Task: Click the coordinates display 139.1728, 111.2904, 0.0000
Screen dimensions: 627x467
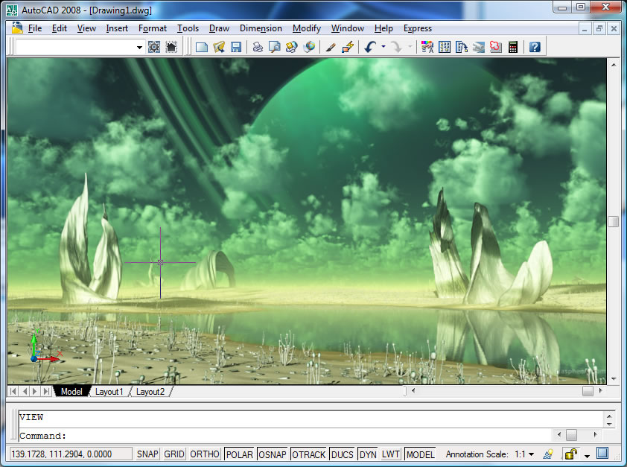Action: pyautogui.click(x=71, y=454)
